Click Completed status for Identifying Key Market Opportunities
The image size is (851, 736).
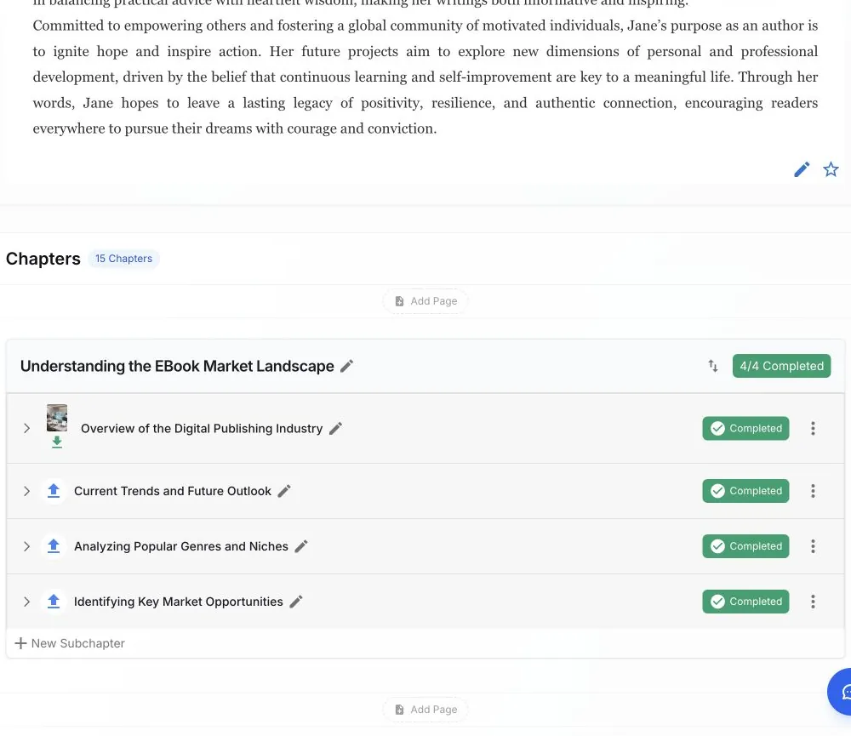coord(745,602)
